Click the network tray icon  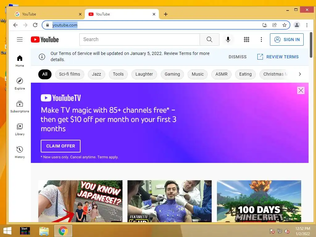point(280,231)
